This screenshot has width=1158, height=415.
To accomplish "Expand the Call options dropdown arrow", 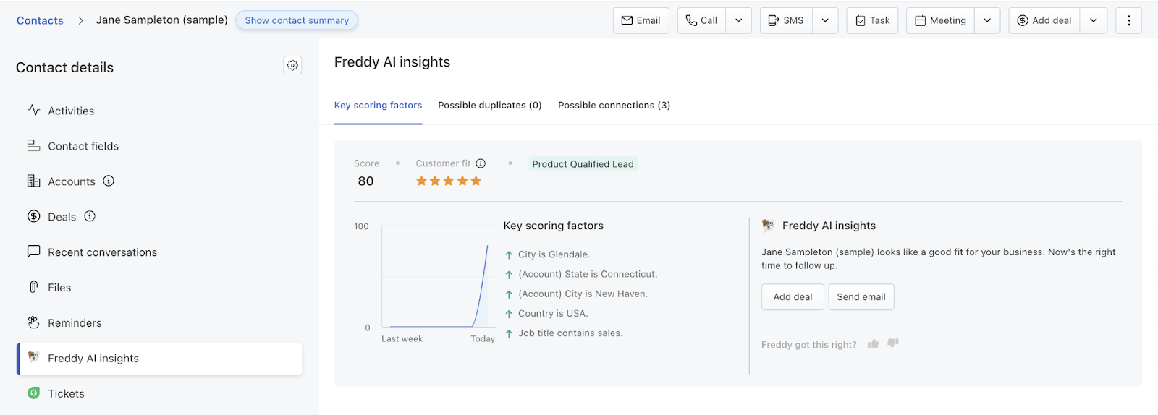I will (738, 20).
